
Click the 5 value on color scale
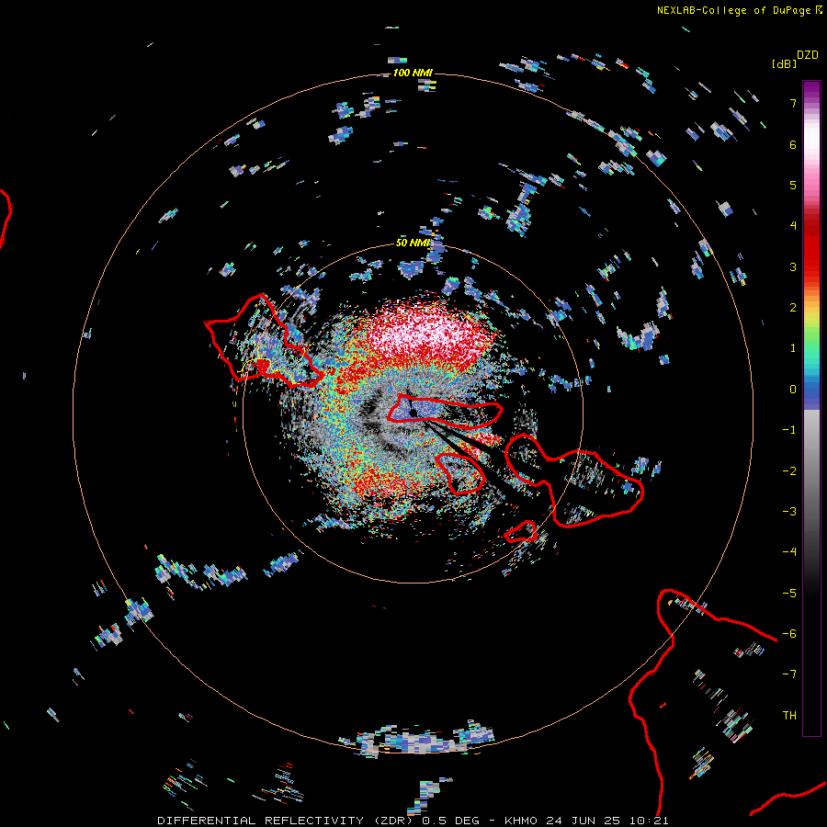click(793, 185)
